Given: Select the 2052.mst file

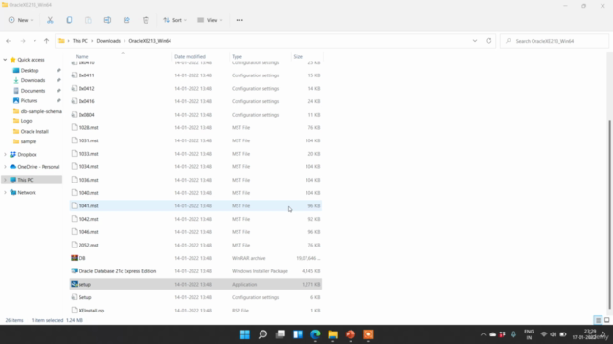Looking at the screenshot, I should point(195,245).
